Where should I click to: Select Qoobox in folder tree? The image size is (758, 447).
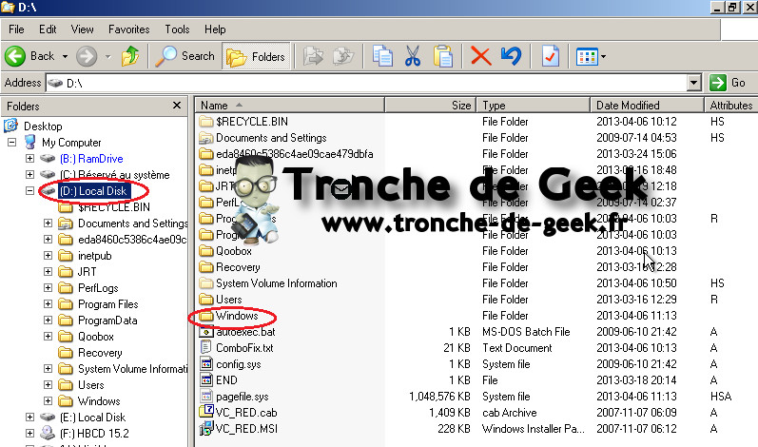coord(96,337)
